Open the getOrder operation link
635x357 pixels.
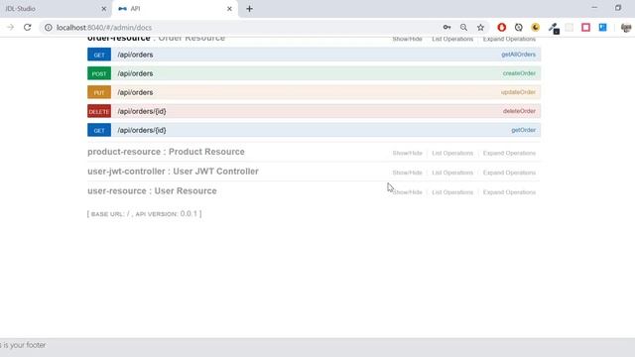coord(523,130)
